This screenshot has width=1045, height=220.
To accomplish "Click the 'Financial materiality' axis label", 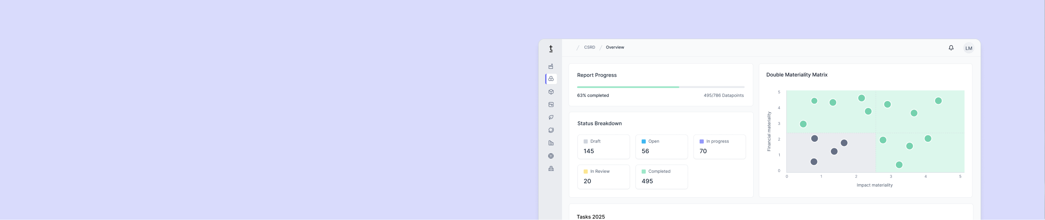I will click(x=769, y=131).
